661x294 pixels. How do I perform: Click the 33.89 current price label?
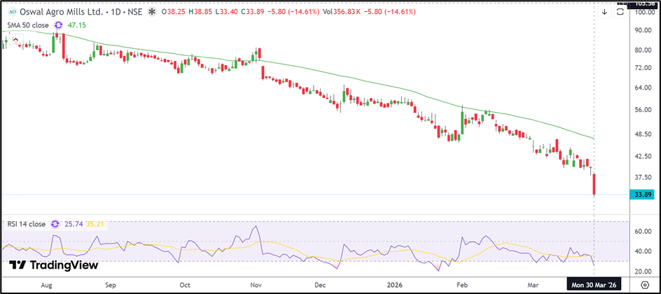coord(644,195)
